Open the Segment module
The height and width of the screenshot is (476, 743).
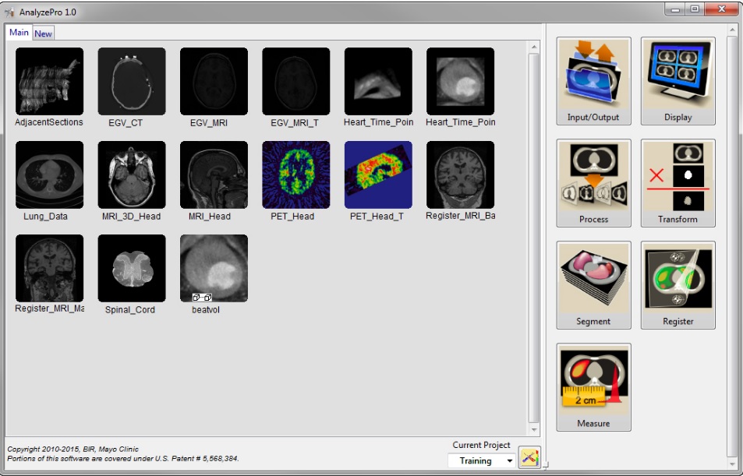(593, 284)
